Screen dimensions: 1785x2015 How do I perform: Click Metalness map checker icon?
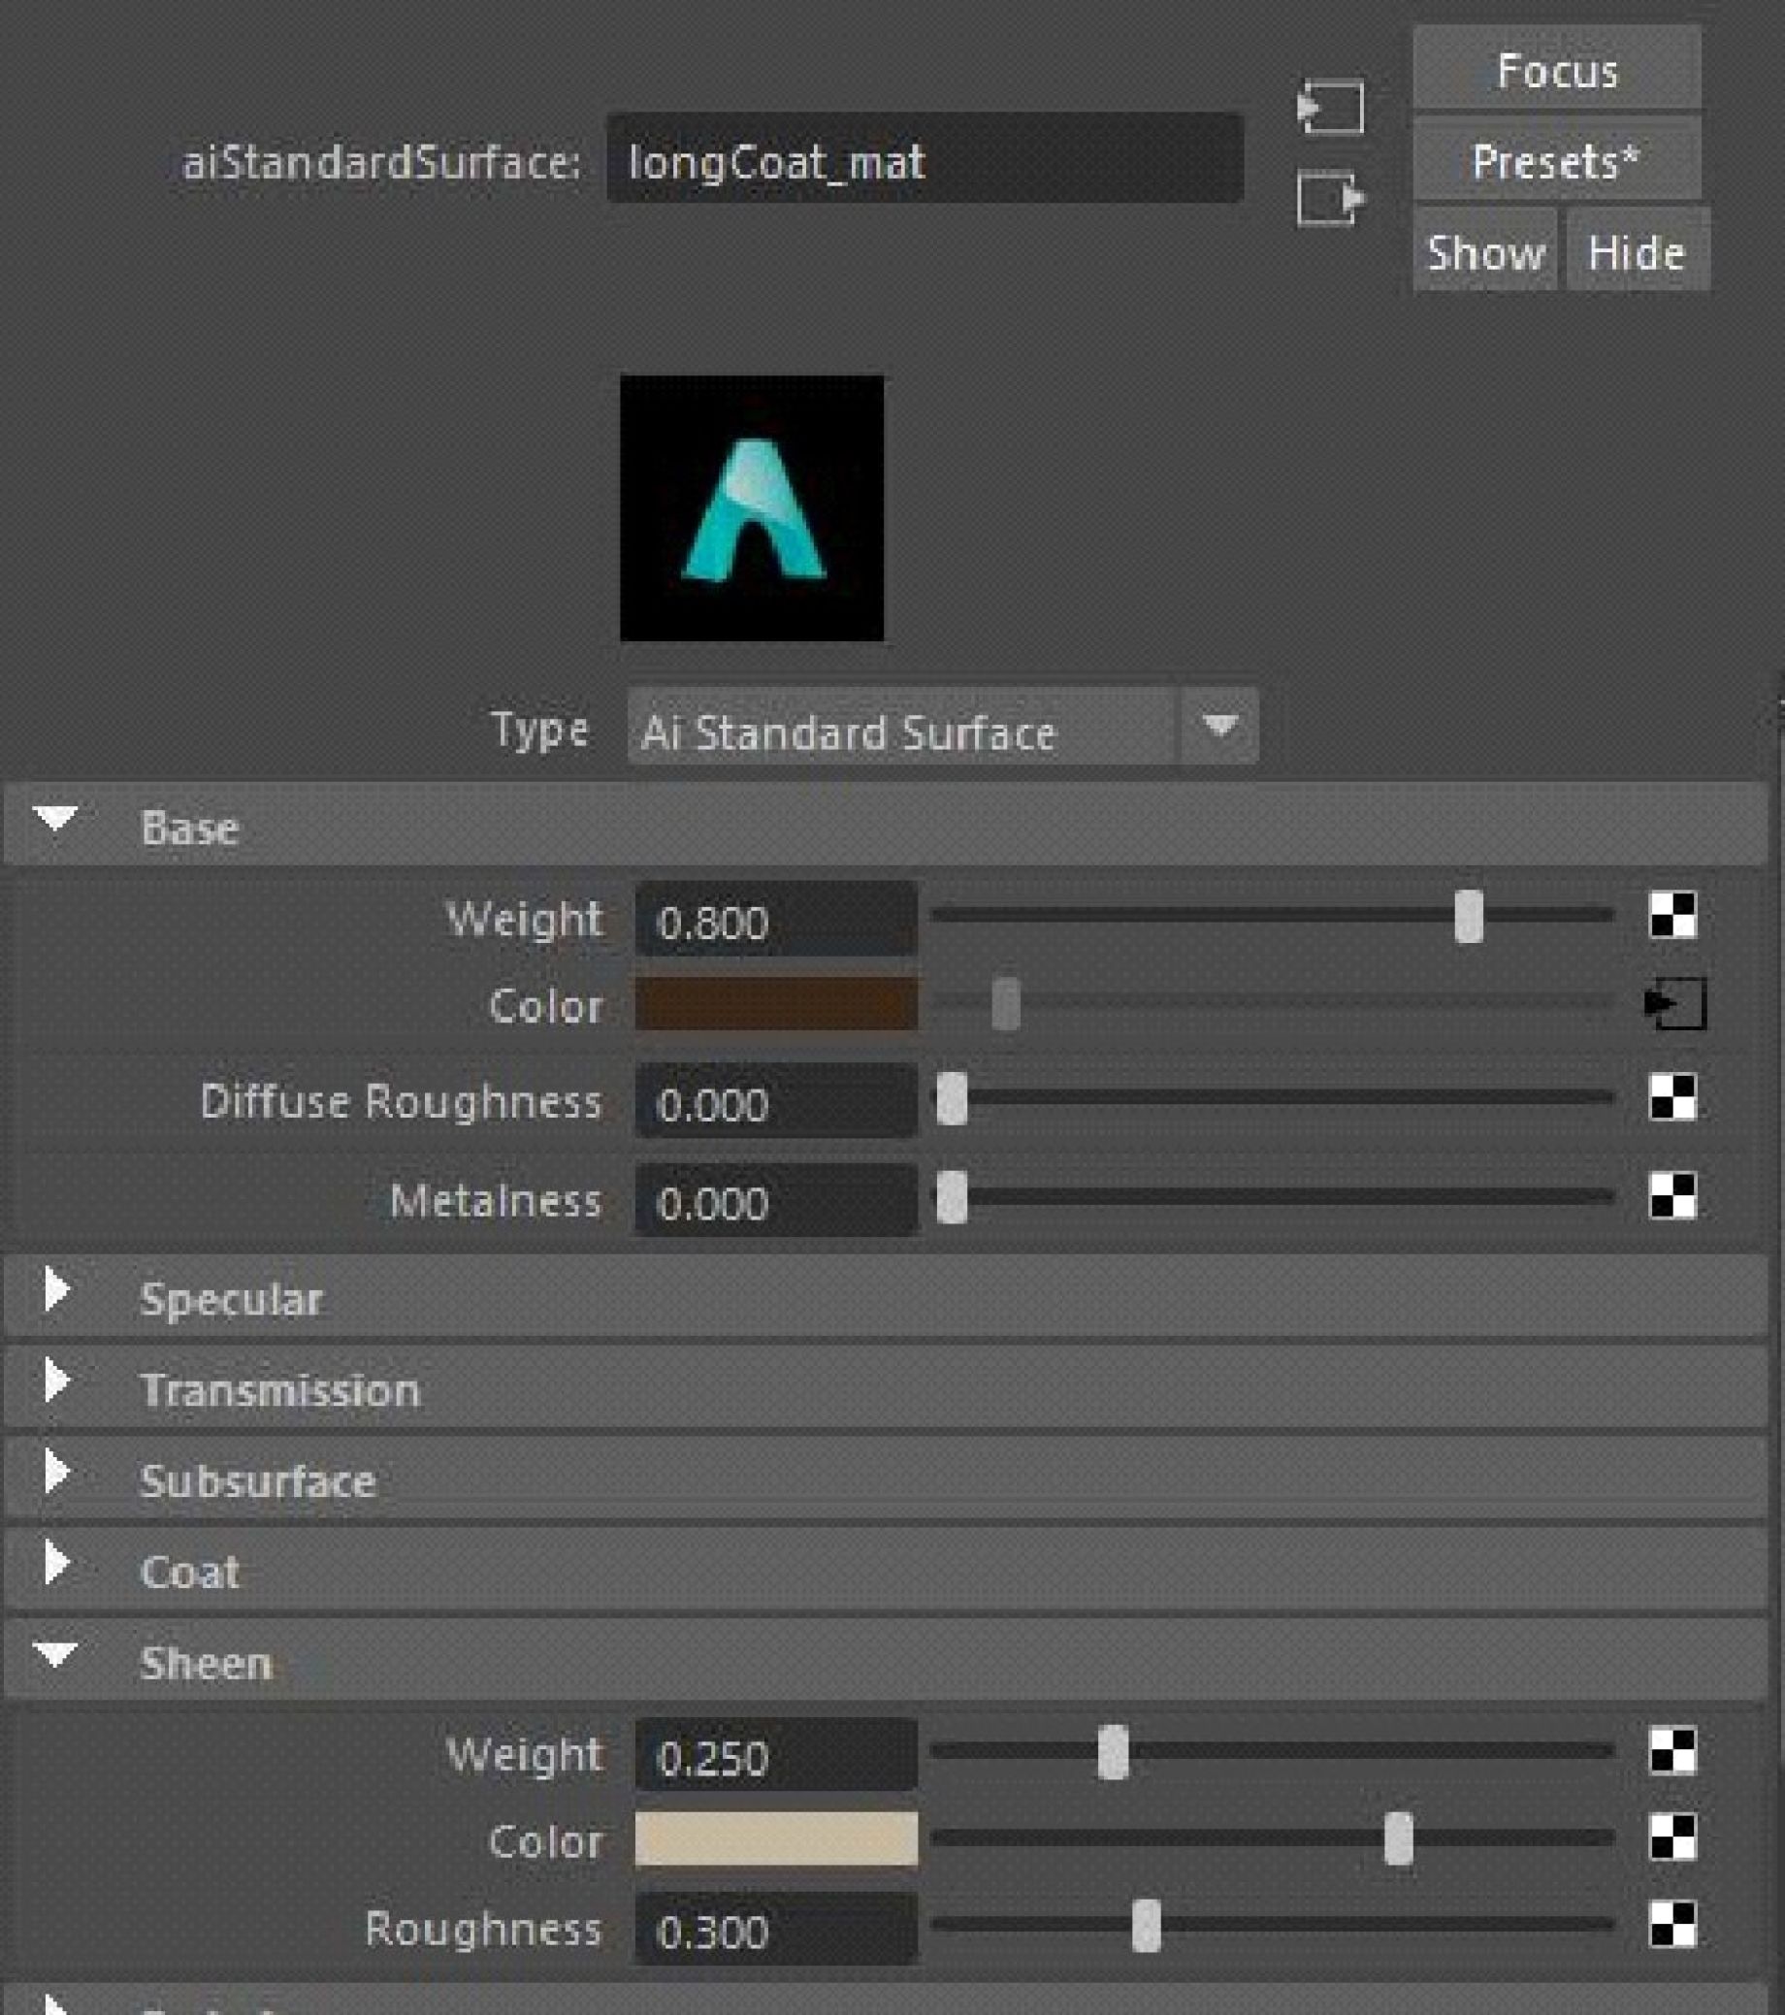coord(1672,1196)
